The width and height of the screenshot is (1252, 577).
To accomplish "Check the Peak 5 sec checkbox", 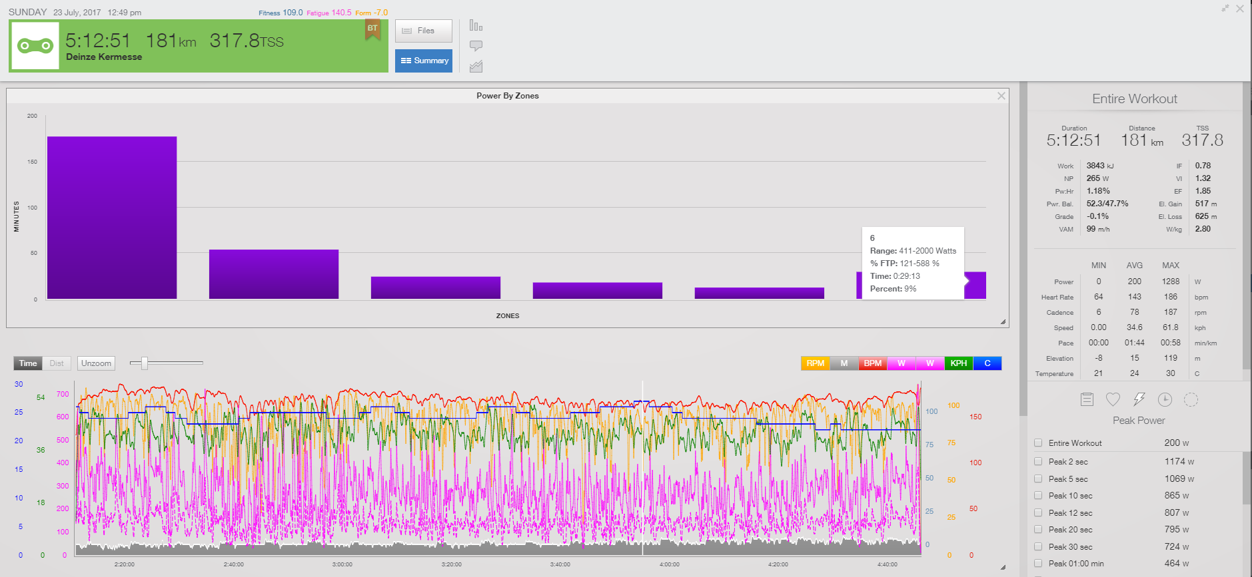I will (1038, 479).
